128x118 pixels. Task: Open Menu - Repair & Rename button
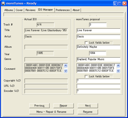click(x=51, y=112)
